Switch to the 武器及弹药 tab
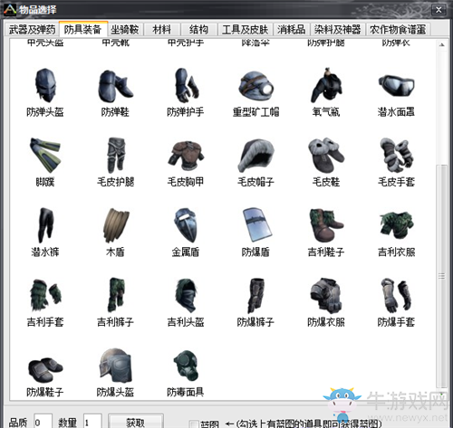The height and width of the screenshot is (428, 453). coord(32,30)
